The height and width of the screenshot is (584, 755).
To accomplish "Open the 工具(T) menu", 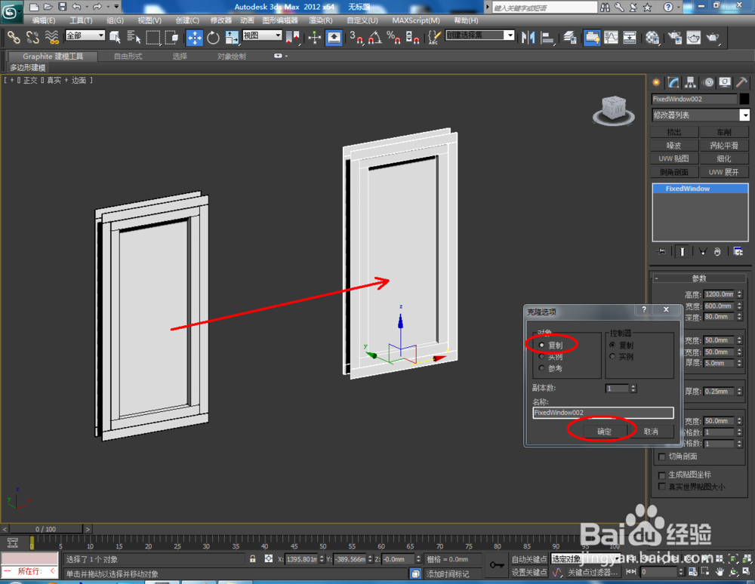I will (81, 20).
